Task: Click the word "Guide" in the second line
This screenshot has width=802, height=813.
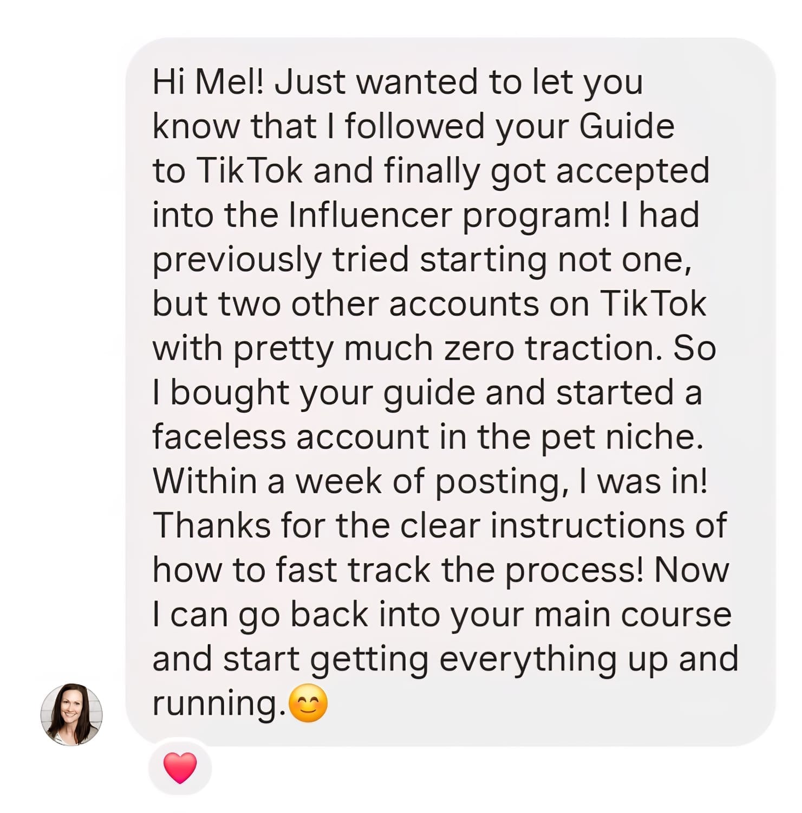Action: coord(627,127)
